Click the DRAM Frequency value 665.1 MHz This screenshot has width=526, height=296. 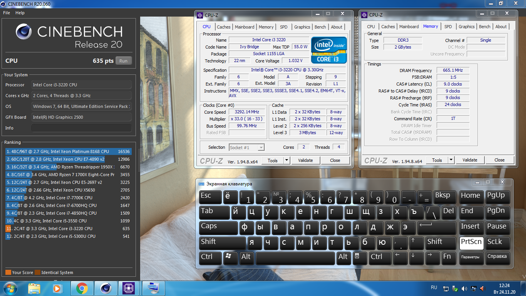point(452,71)
